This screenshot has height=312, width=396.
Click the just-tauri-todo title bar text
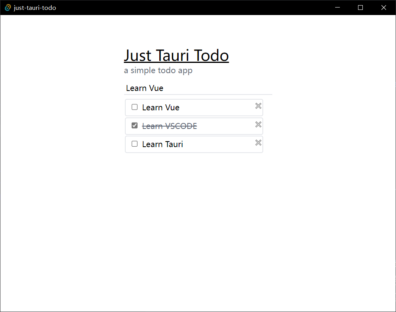34,8
